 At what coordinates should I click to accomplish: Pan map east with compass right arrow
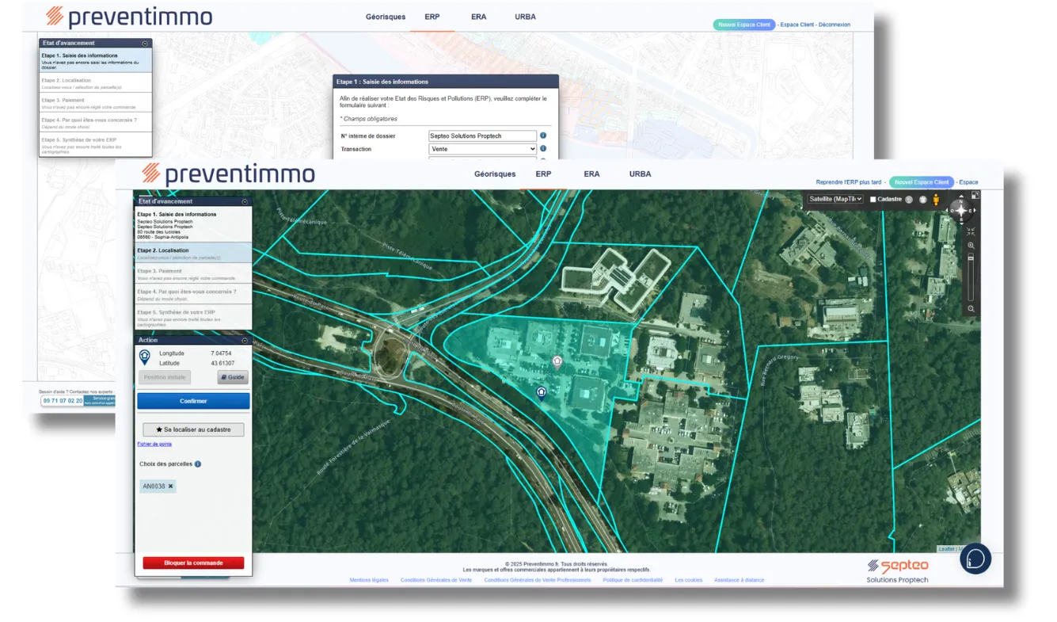pyautogui.click(x=975, y=210)
